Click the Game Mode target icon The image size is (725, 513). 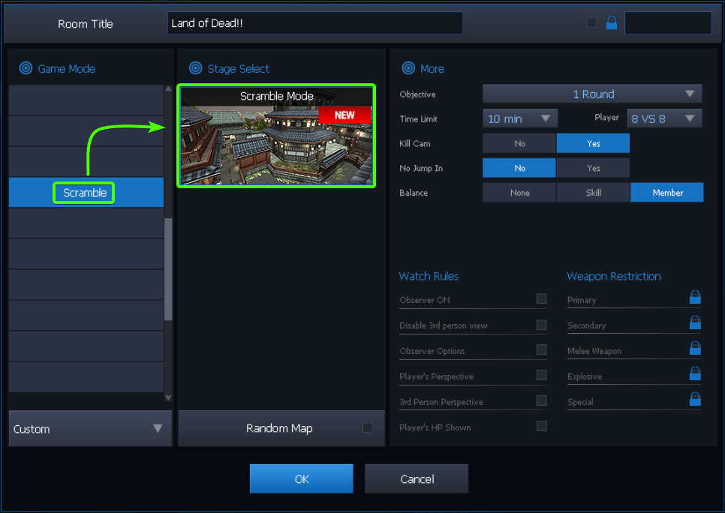click(x=26, y=68)
